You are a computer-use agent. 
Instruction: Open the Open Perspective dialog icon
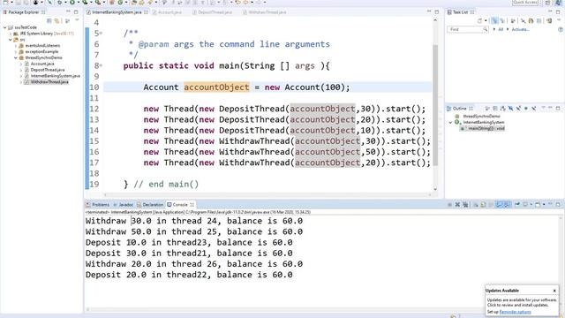click(x=547, y=3)
